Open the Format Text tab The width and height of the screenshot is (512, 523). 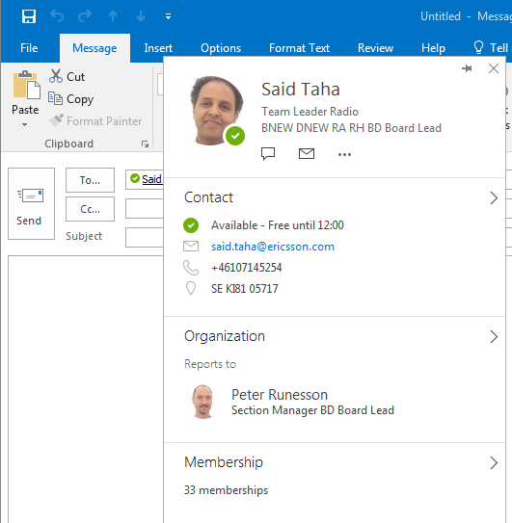pyautogui.click(x=299, y=48)
